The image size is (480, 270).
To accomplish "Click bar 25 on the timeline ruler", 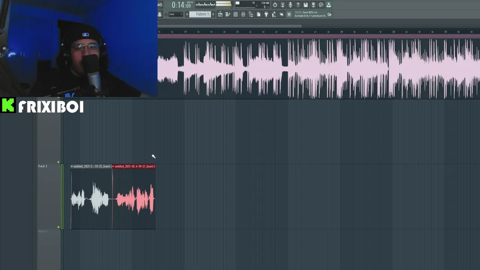I will [x=289, y=32].
